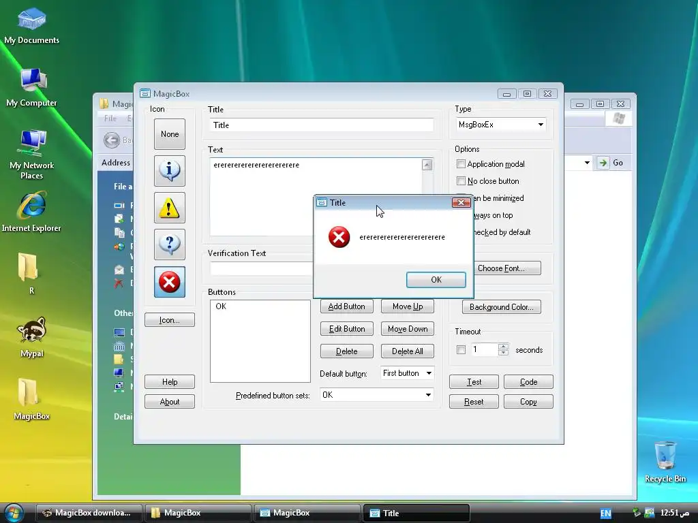This screenshot has width=698, height=523.
Task: Switch to MagicBox folder taskbar item
Action: [198, 513]
